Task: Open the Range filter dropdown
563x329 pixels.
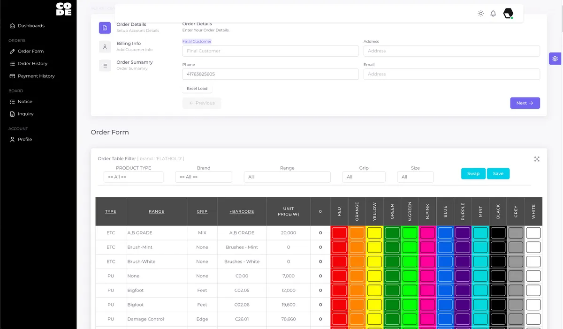Action: 287,177
